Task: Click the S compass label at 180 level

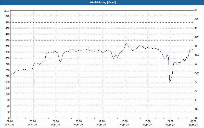Action: click(196, 82)
